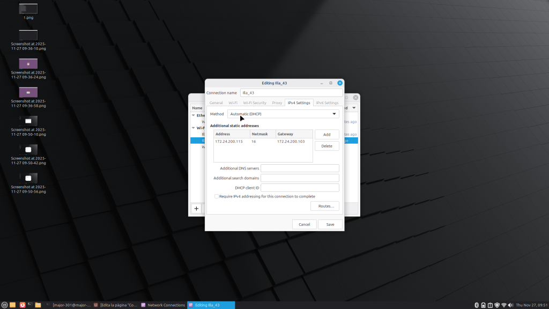Open the terminal launcher in the panel
This screenshot has height=309, width=549.
(30, 305)
